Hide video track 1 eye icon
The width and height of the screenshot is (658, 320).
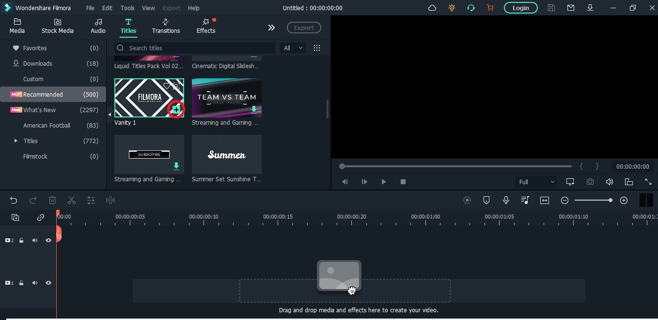(48, 283)
